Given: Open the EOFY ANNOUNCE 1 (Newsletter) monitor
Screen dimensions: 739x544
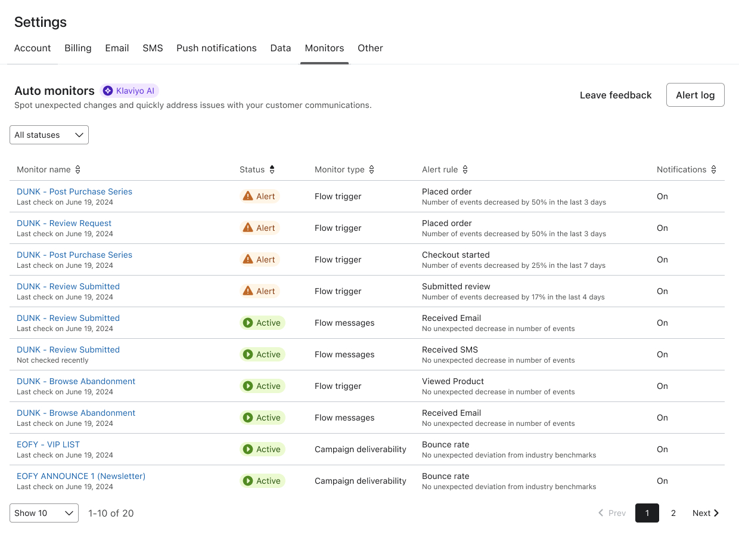Looking at the screenshot, I should (80, 476).
